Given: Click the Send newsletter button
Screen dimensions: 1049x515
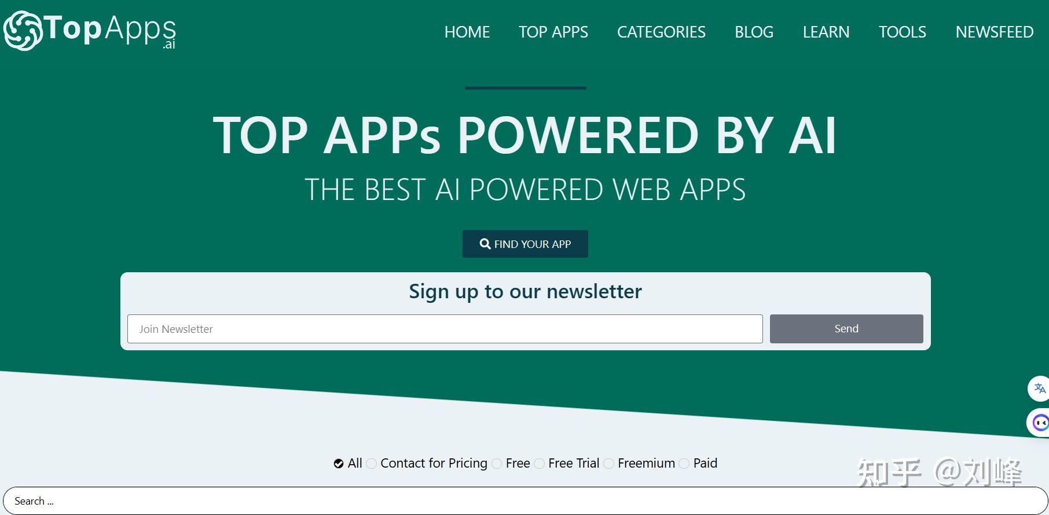Looking at the screenshot, I should click(846, 329).
